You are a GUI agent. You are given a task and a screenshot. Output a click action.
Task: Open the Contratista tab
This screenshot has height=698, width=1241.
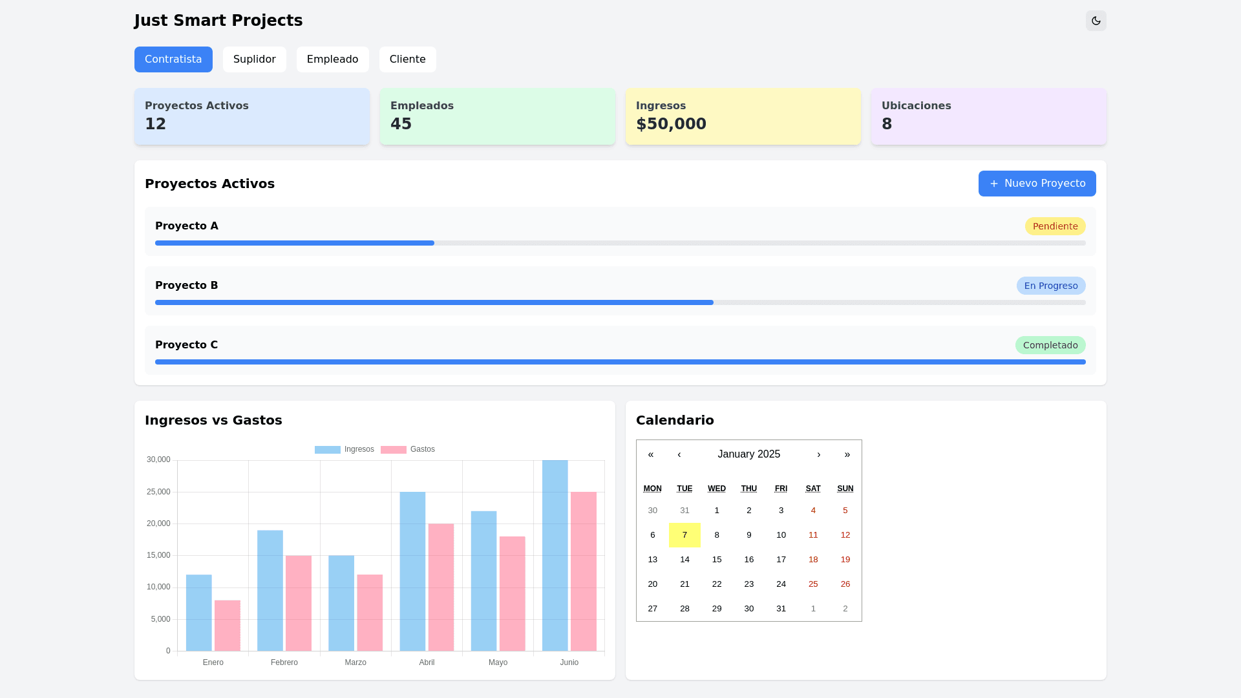pos(173,59)
